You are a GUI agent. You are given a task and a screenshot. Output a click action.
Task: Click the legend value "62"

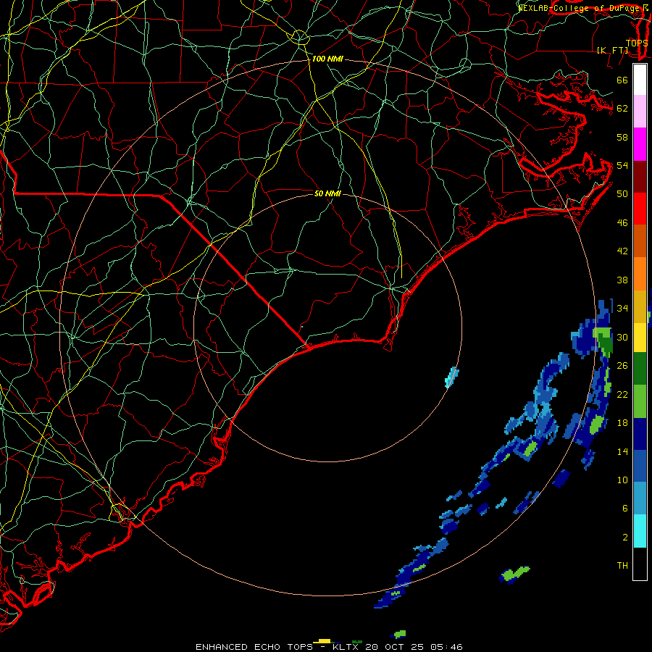point(622,109)
